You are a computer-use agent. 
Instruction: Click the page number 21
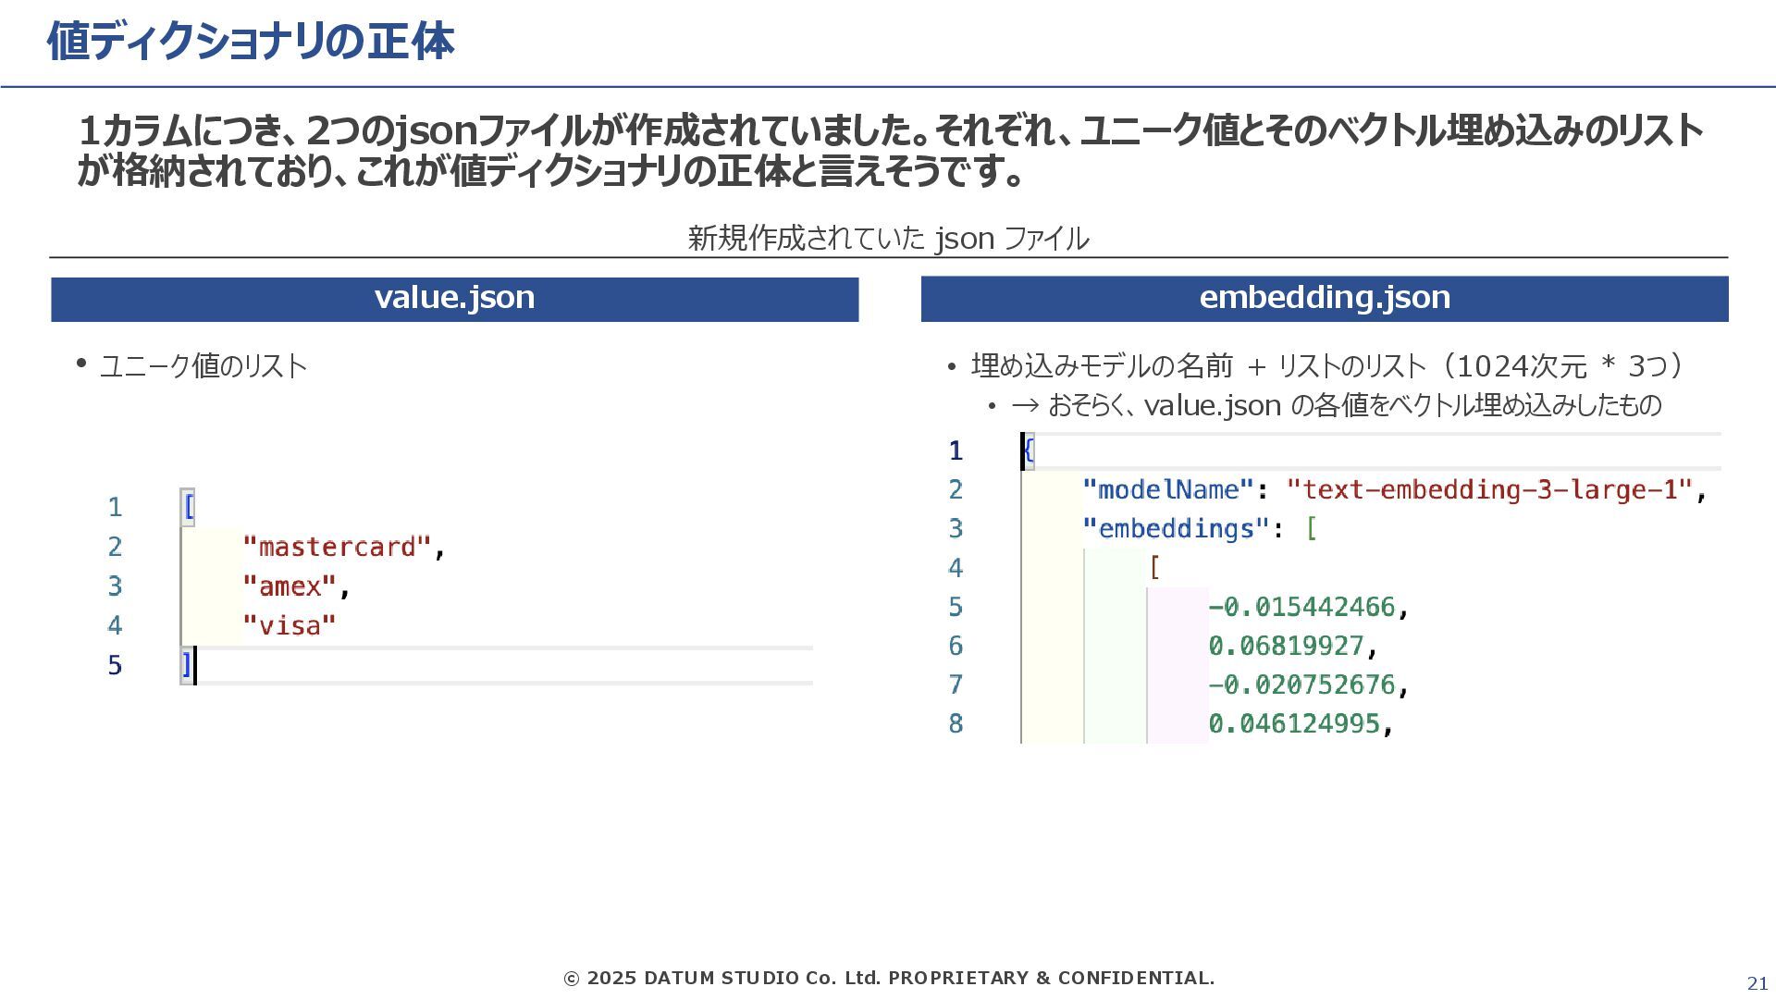[x=1757, y=983]
